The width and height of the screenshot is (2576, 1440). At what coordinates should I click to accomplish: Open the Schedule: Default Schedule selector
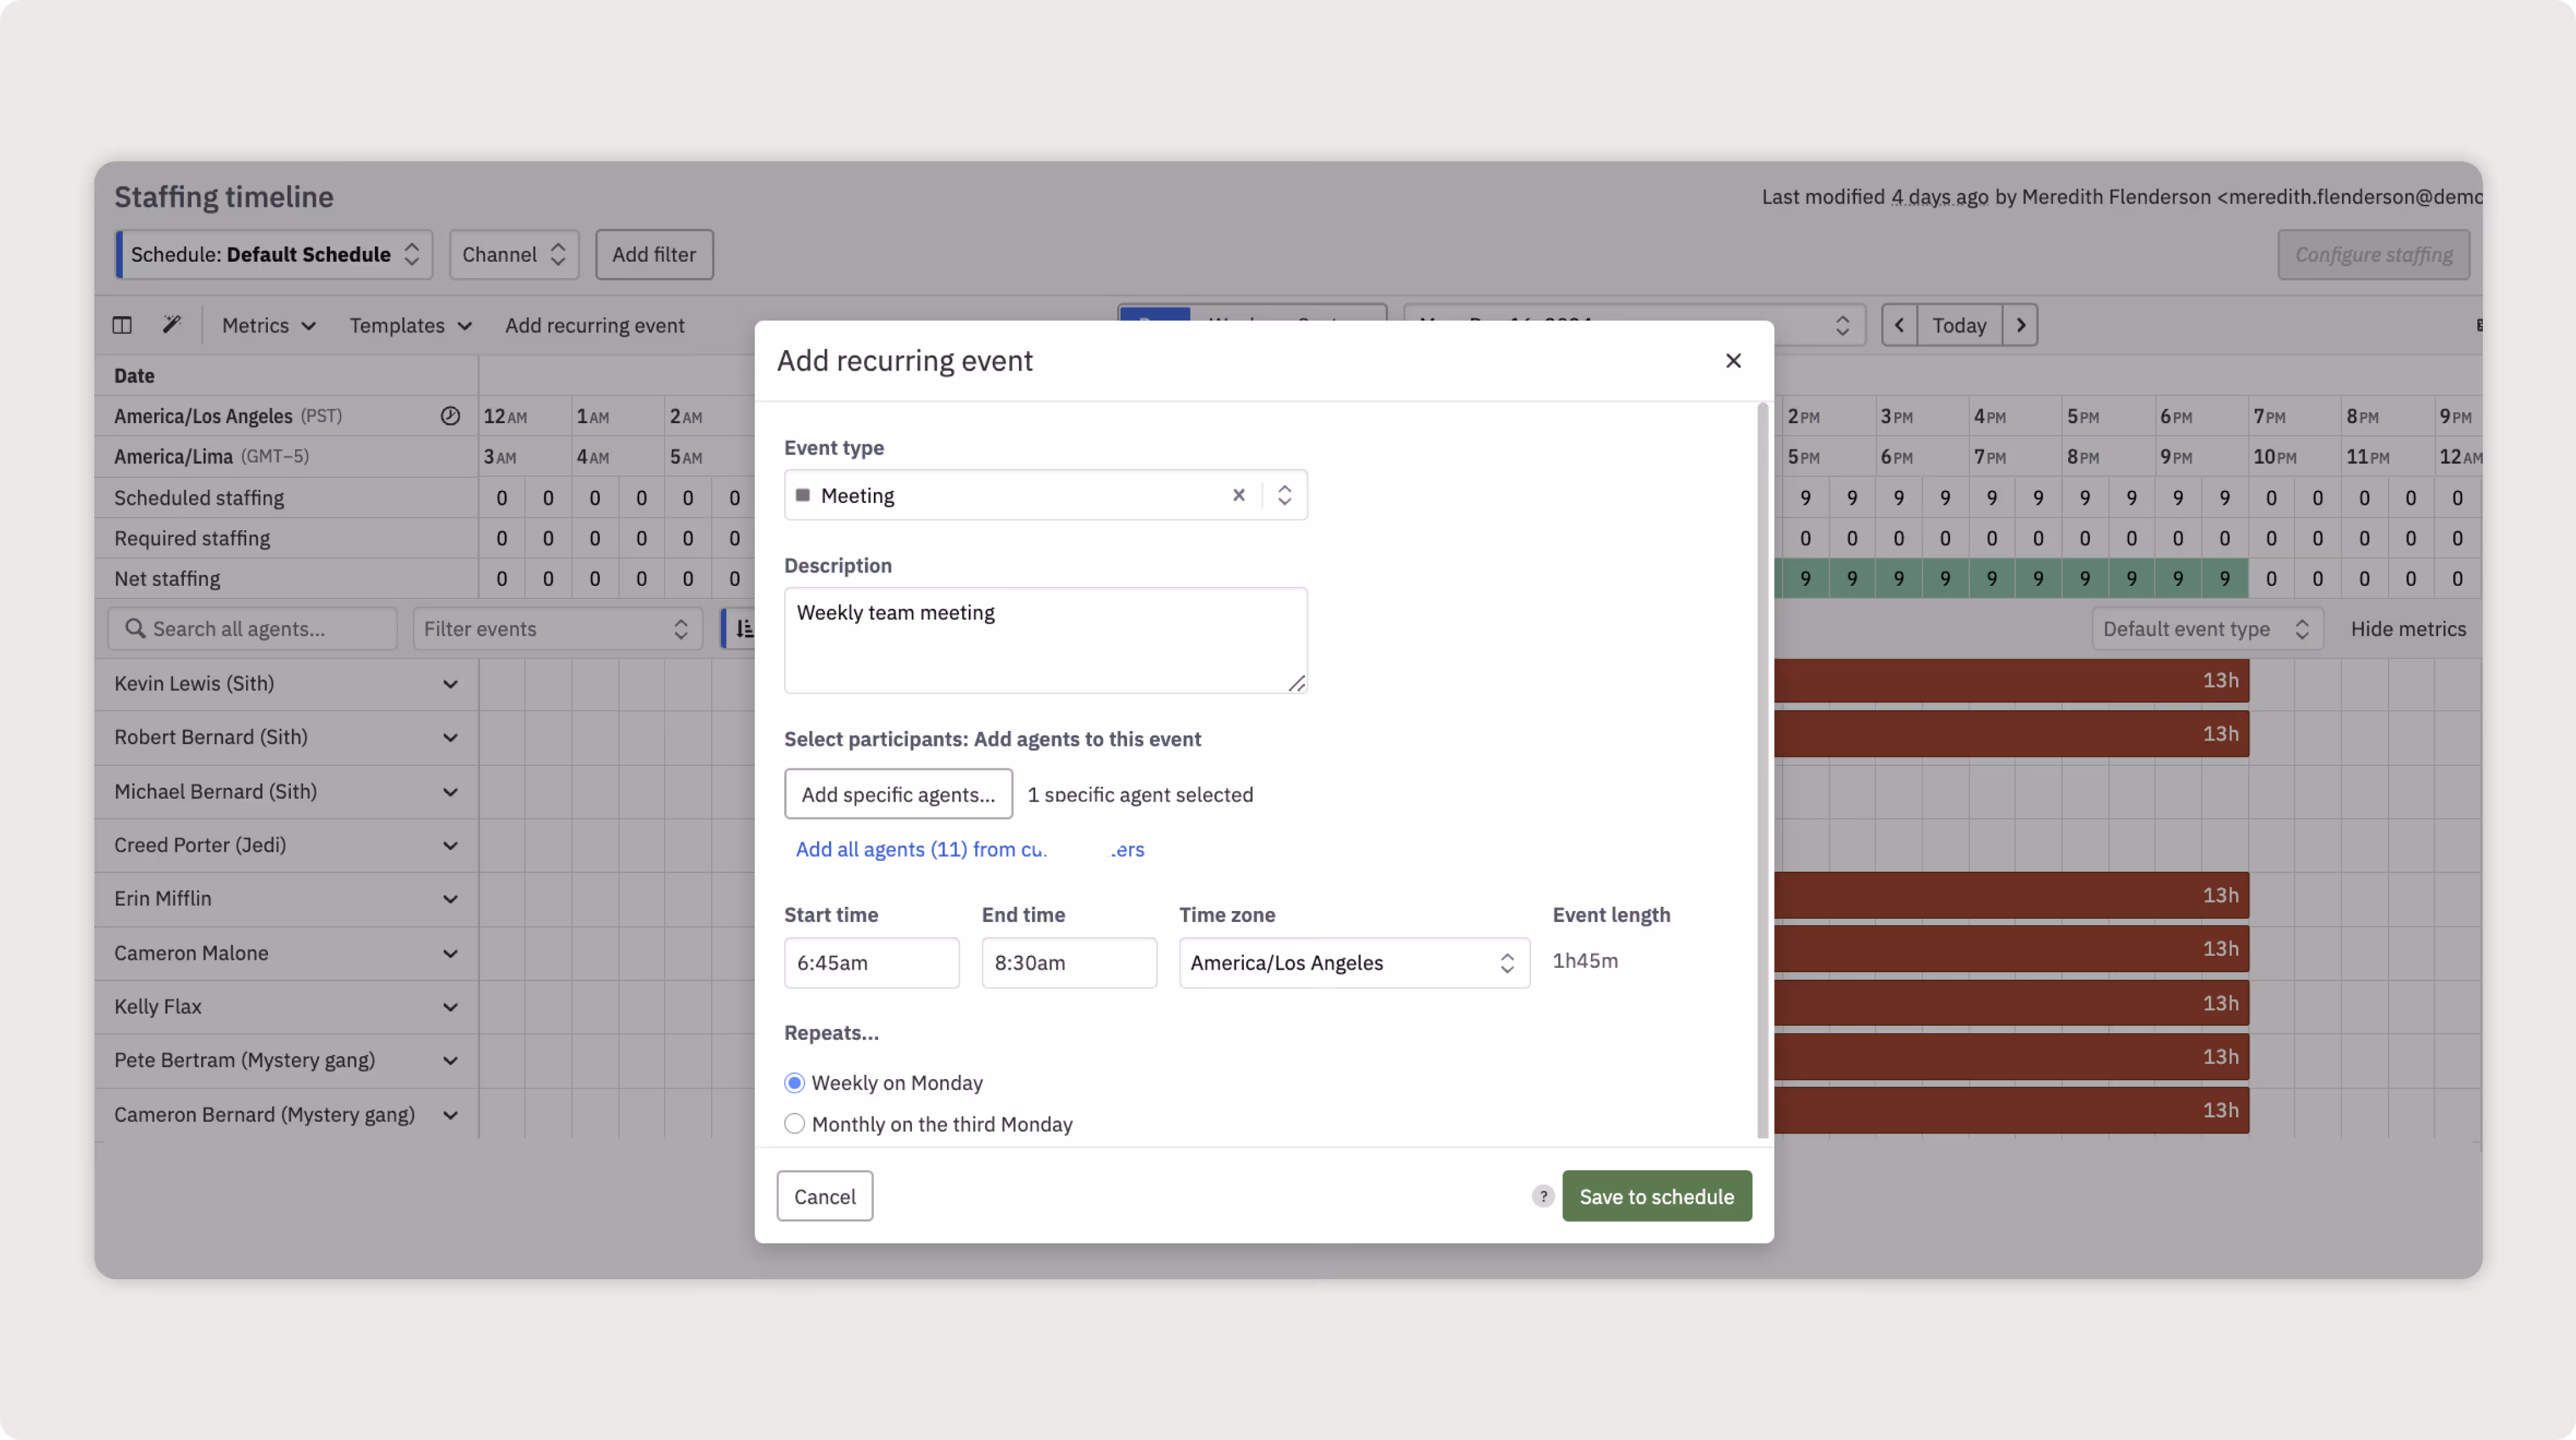click(274, 254)
